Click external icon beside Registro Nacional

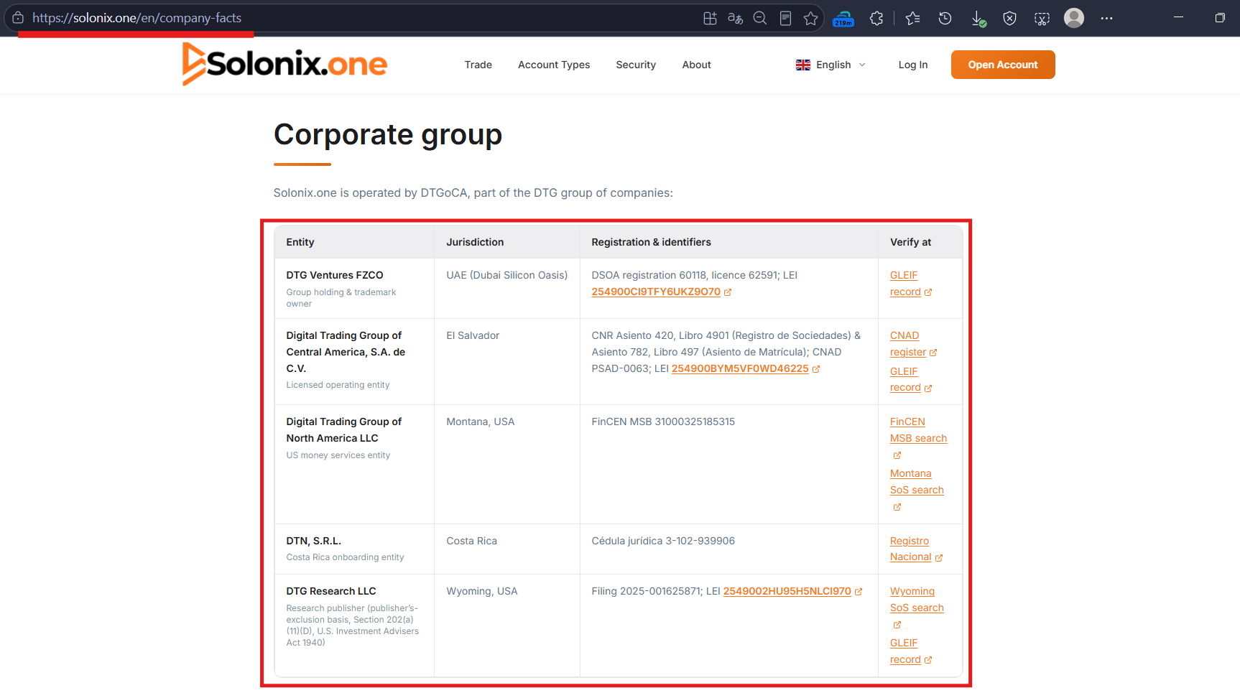939,558
